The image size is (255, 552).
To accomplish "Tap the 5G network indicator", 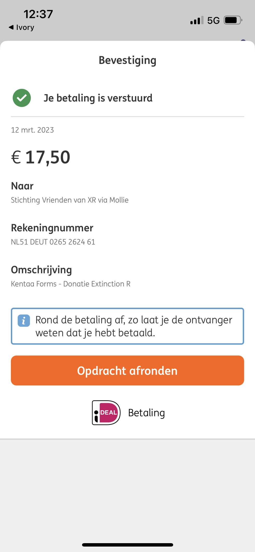I will point(213,20).
